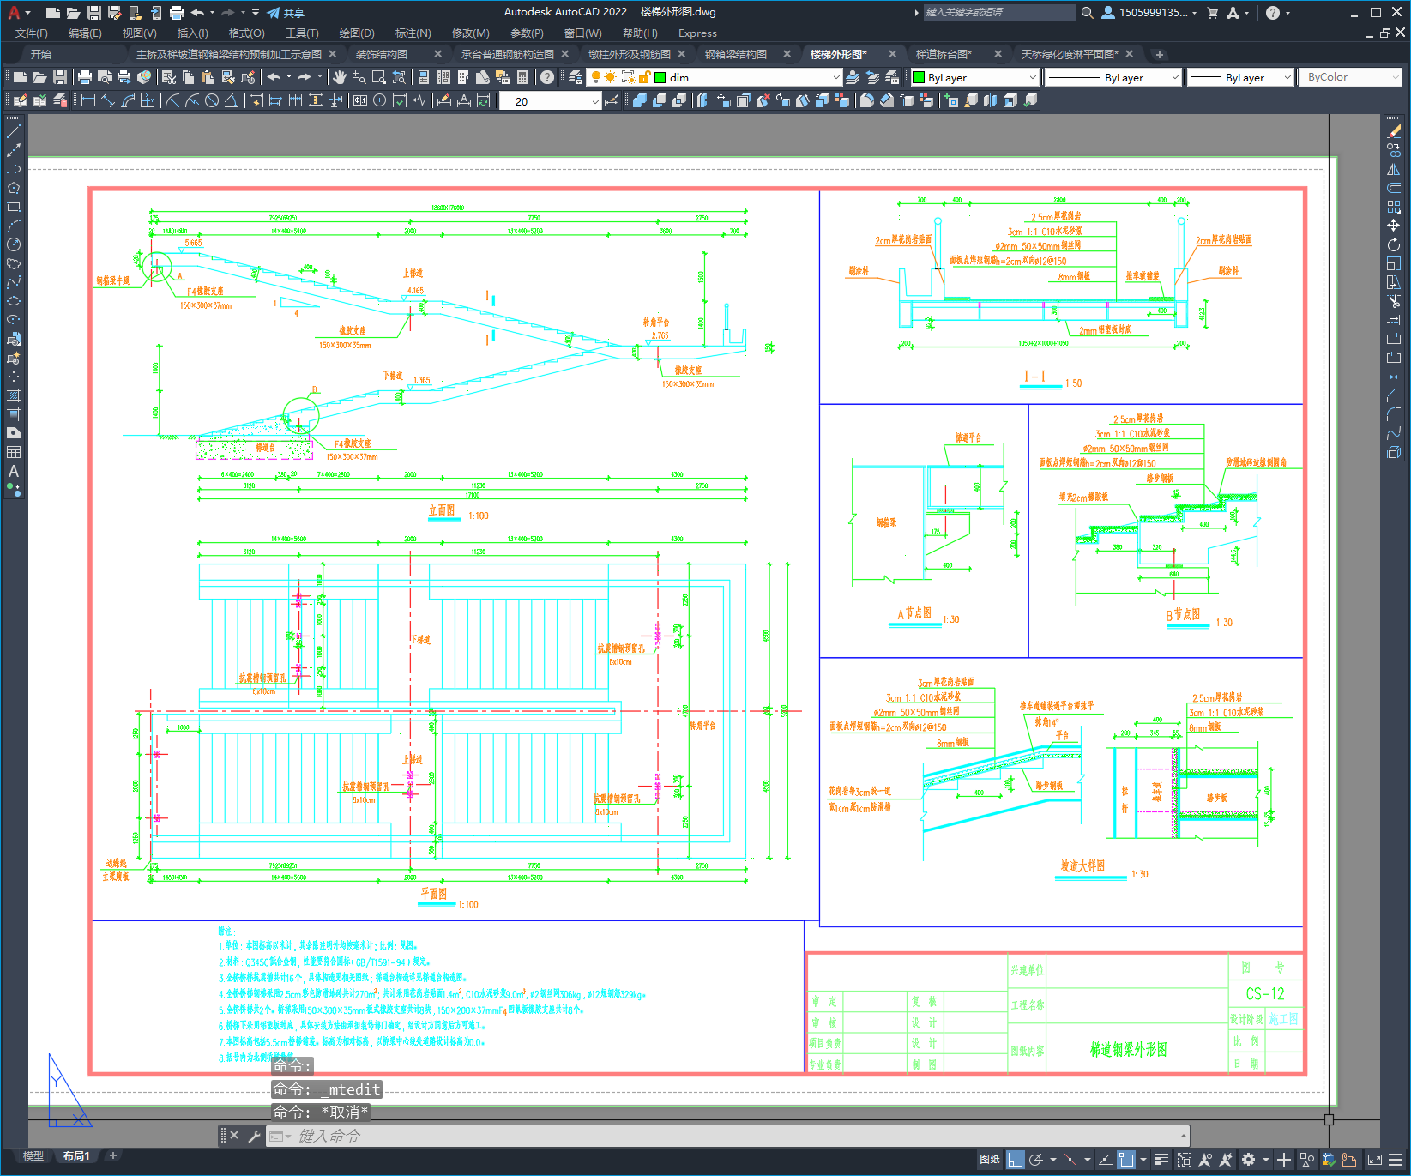The image size is (1411, 1176).
Task: Open the shopping cart store icon
Action: pyautogui.click(x=1212, y=13)
